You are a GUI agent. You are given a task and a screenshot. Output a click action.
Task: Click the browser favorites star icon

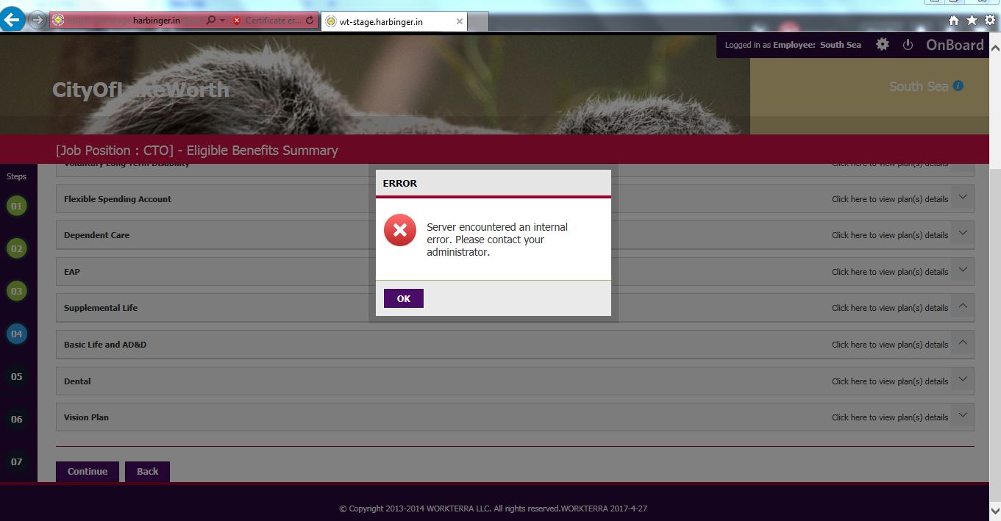point(972,21)
